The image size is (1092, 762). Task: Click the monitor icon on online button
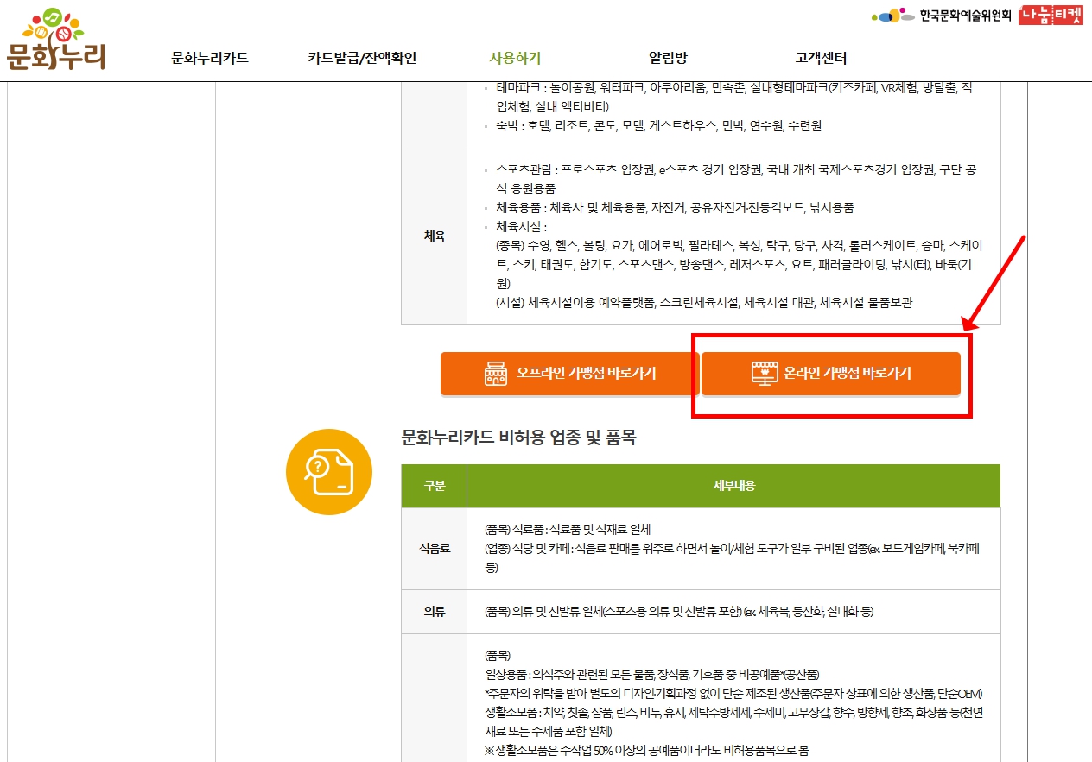tap(764, 374)
